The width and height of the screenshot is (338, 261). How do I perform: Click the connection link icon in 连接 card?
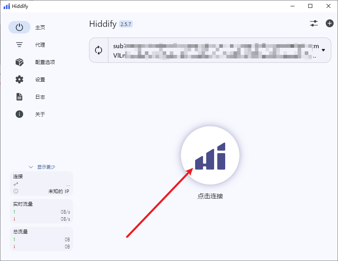click(16, 184)
